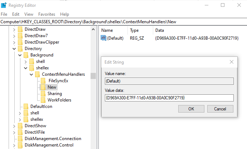
Task: Click the Value name field showing (Default)
Action: [x=169, y=81]
